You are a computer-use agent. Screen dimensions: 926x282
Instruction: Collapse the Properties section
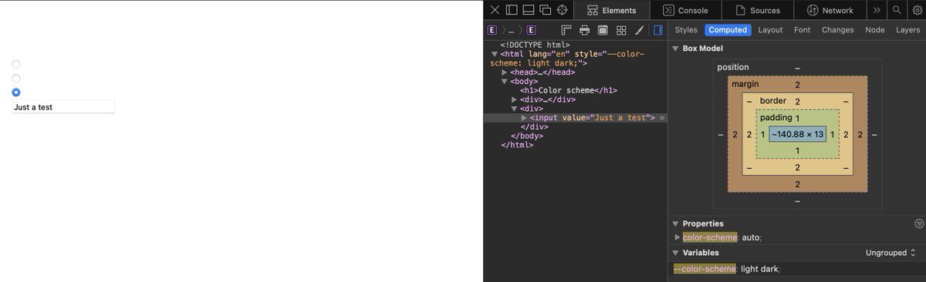coord(675,223)
